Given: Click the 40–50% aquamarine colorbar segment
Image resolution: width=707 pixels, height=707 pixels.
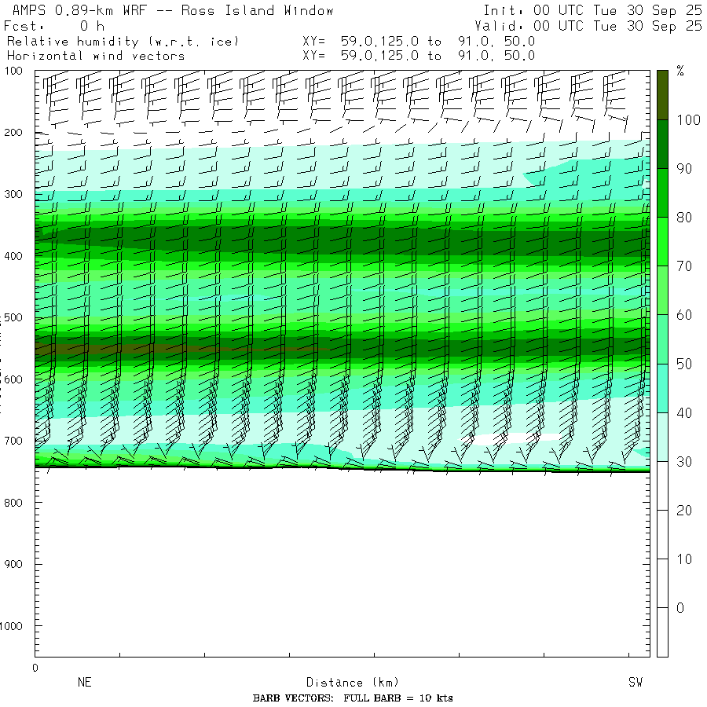Looking at the screenshot, I should point(662,388).
